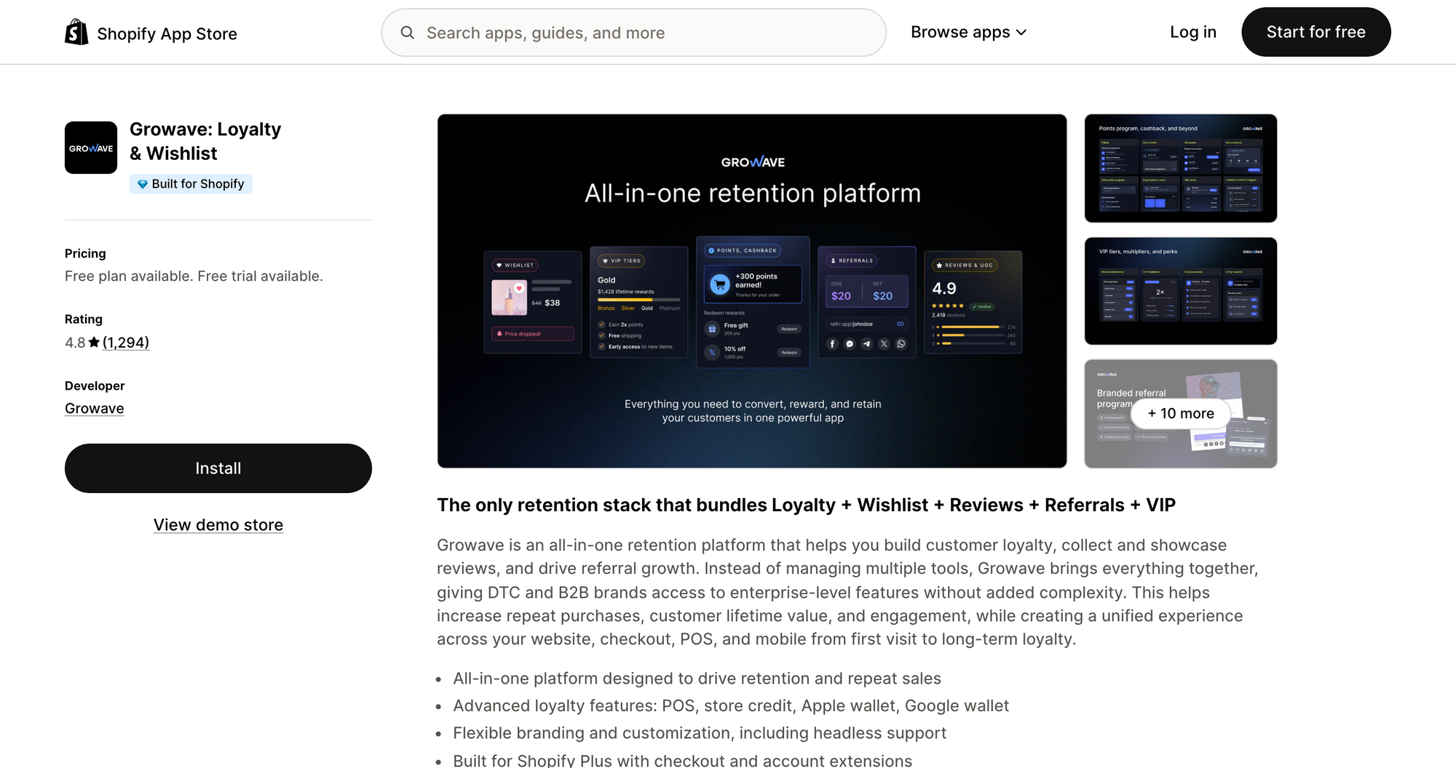Click the 'Advanced loyalty features' bullet text
Screen dimensions: 1456x768
coord(731,706)
